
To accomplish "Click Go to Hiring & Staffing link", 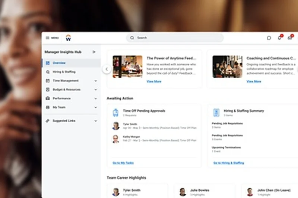I will click(229, 163).
